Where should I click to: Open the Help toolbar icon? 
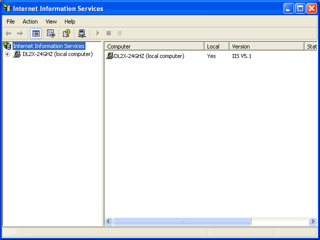[66, 33]
